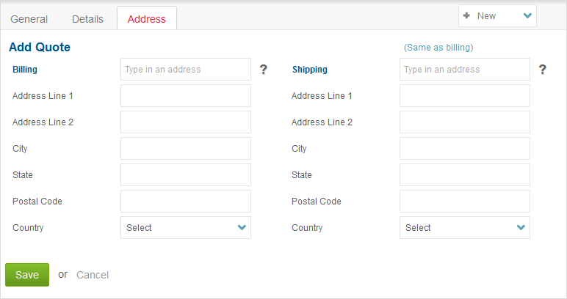The image size is (567, 299).
Task: Click Shipping Address Line 1 field
Action: pos(465,95)
